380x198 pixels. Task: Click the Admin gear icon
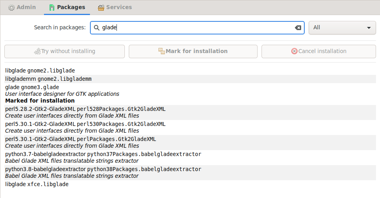click(x=11, y=8)
